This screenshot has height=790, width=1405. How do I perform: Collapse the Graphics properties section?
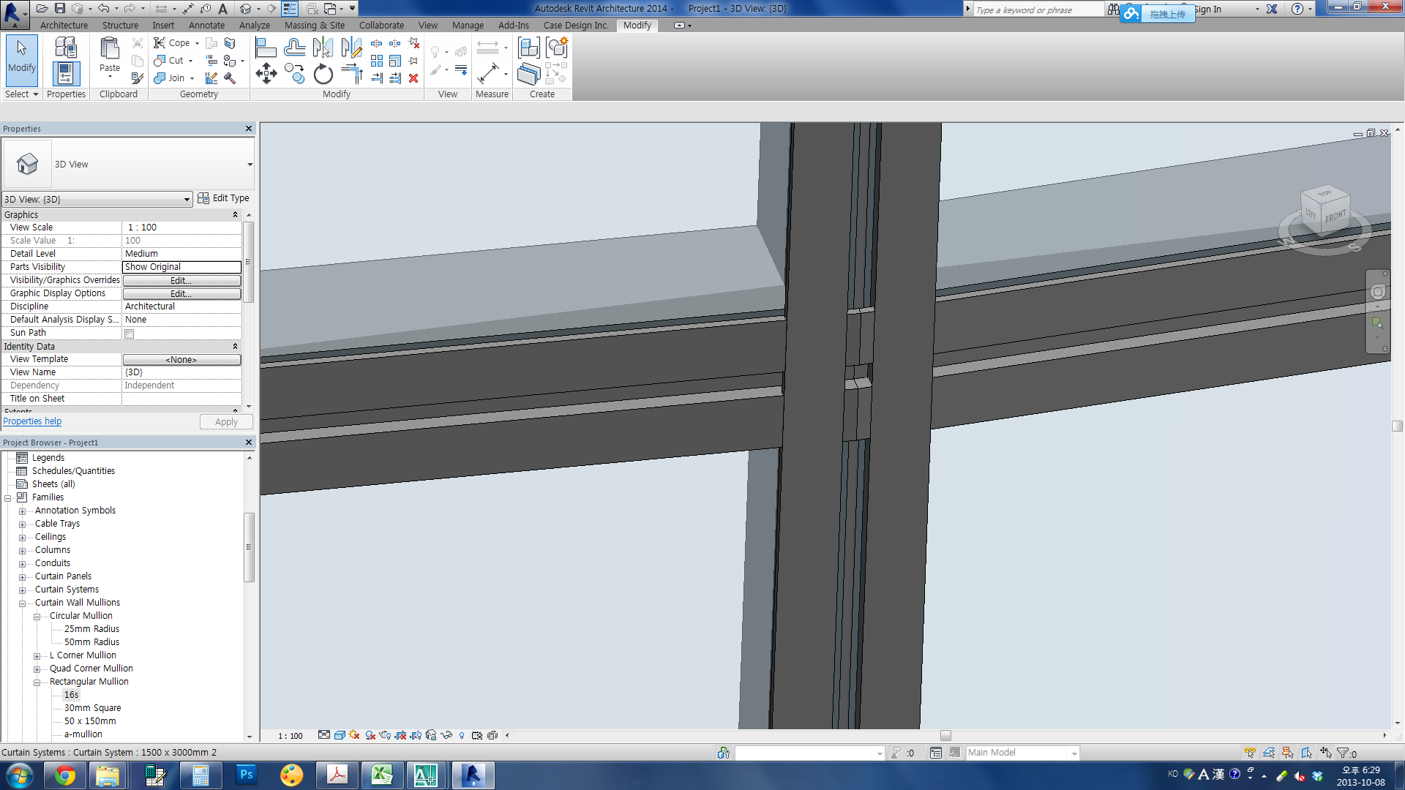point(235,214)
